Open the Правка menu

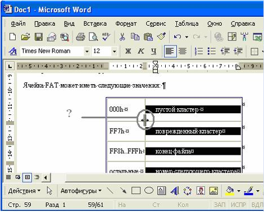click(45, 24)
